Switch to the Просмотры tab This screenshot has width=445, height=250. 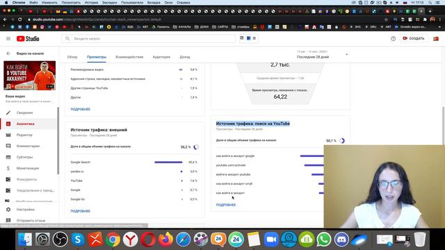click(x=97, y=57)
